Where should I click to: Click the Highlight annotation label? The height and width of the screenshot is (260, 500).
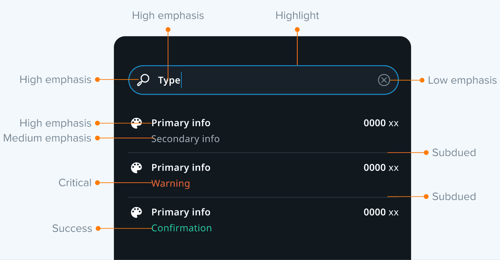coord(297,16)
